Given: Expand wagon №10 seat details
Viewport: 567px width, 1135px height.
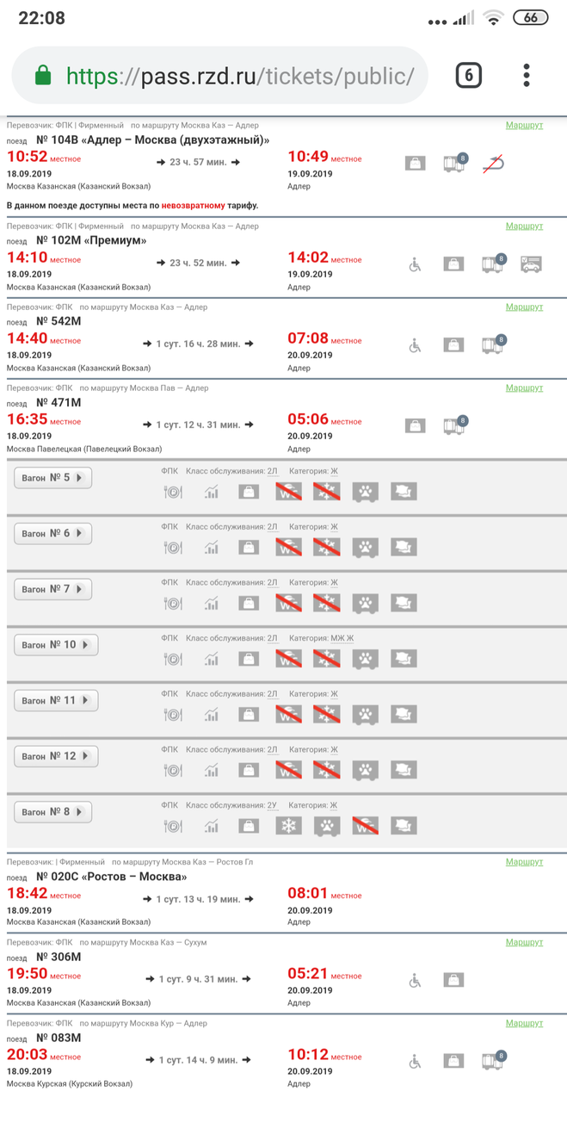Looking at the screenshot, I should 56,645.
